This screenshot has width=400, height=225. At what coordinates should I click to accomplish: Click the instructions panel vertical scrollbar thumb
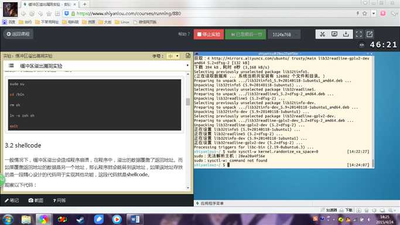click(x=188, y=101)
